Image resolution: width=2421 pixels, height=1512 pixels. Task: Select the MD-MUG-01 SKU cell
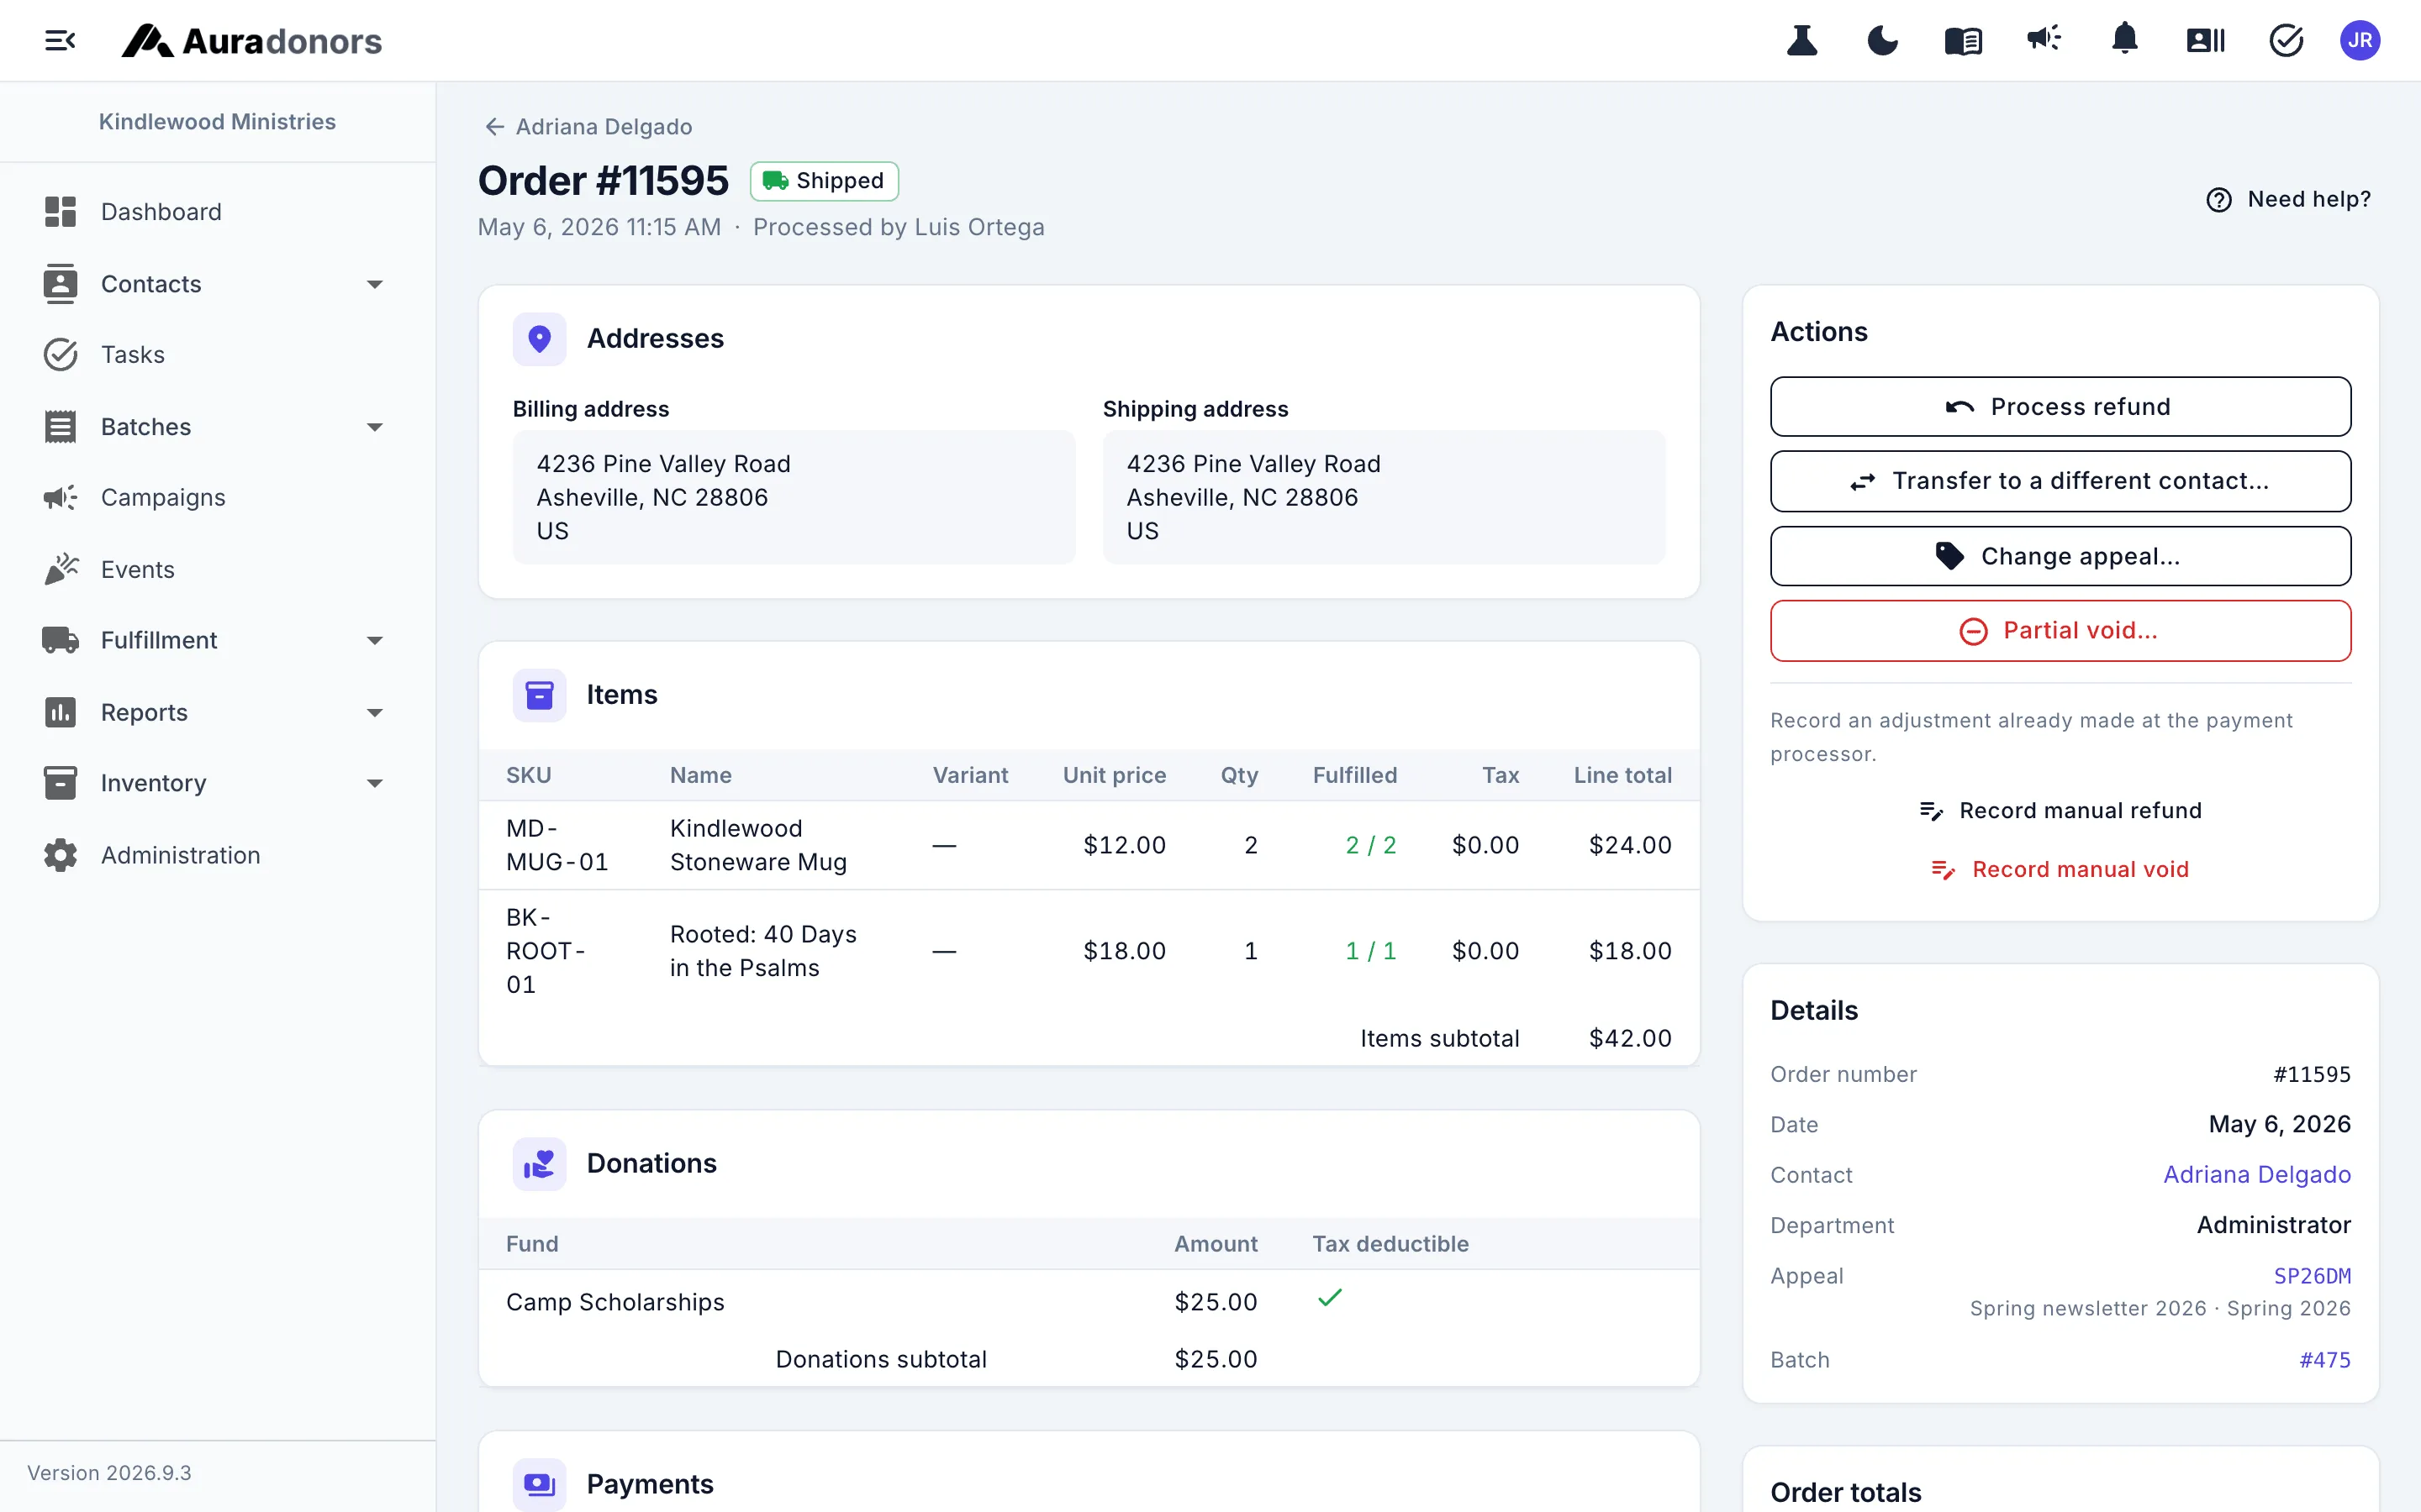point(557,845)
